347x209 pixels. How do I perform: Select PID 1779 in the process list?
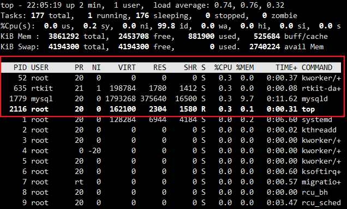pyautogui.click(x=18, y=98)
